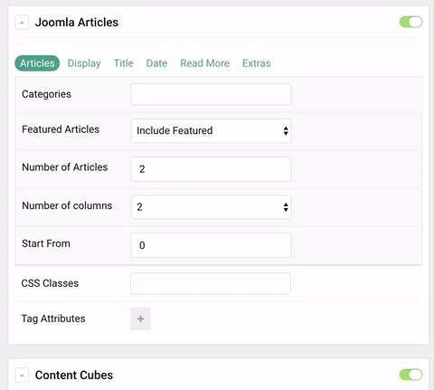Viewport: 434px width, 390px height.
Task: Select the Articles tab
Action: click(x=37, y=63)
